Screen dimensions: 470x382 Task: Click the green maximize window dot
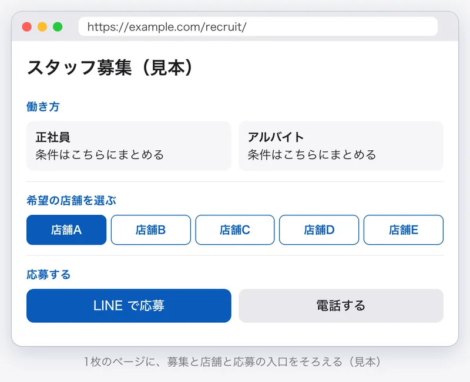tap(58, 26)
